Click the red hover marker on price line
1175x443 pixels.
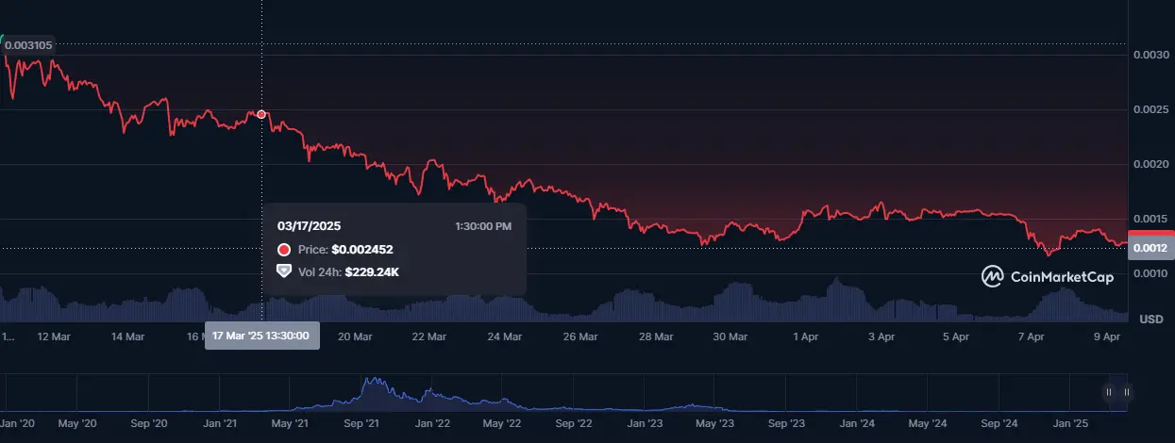261,114
